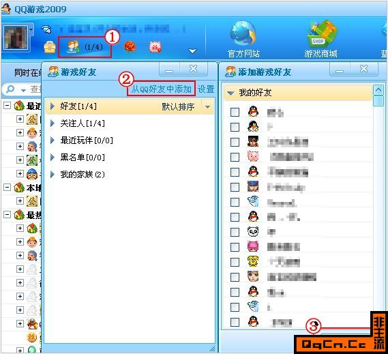
Task: Open the search type dropdown arrow
Action: 23,90
